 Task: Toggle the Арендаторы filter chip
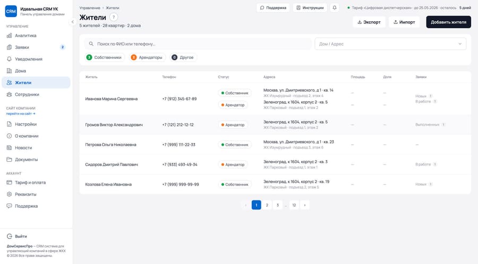pos(147,57)
